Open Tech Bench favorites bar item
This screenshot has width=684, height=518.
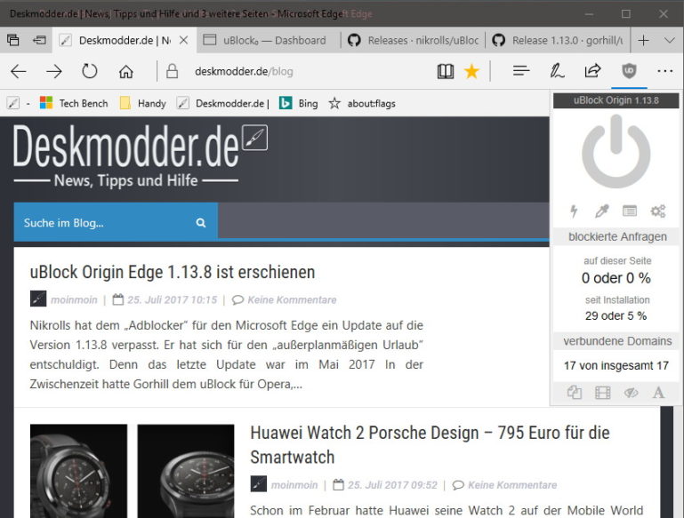pos(73,103)
